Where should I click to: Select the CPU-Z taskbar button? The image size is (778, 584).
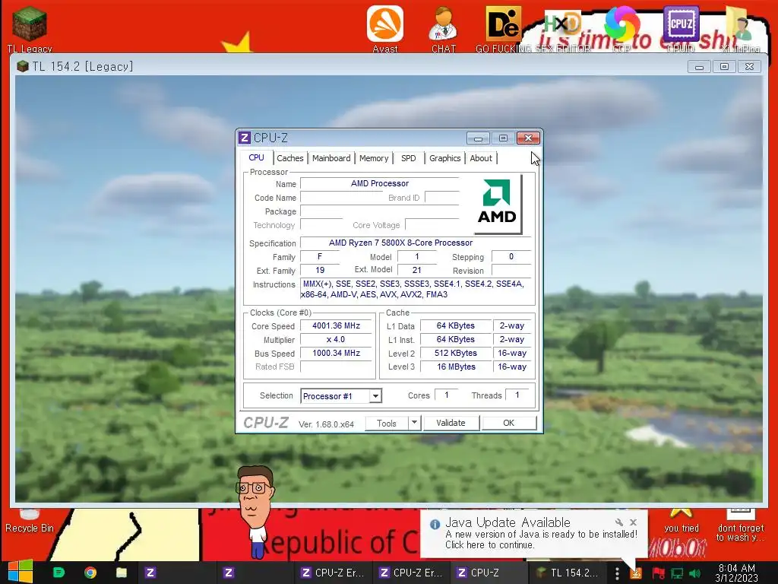coord(489,573)
